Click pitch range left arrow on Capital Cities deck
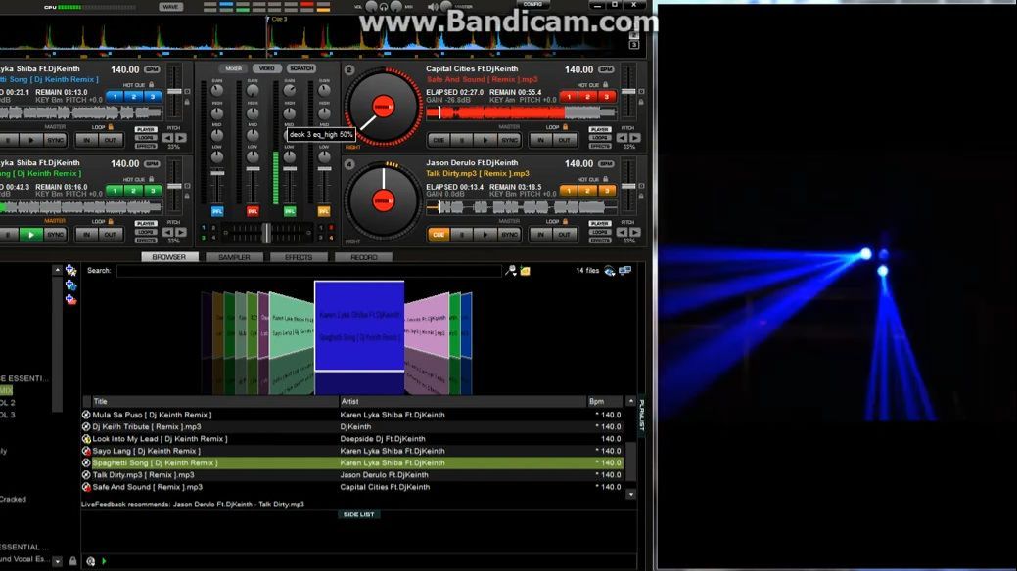Viewport: 1017px width, 571px height. (622, 138)
